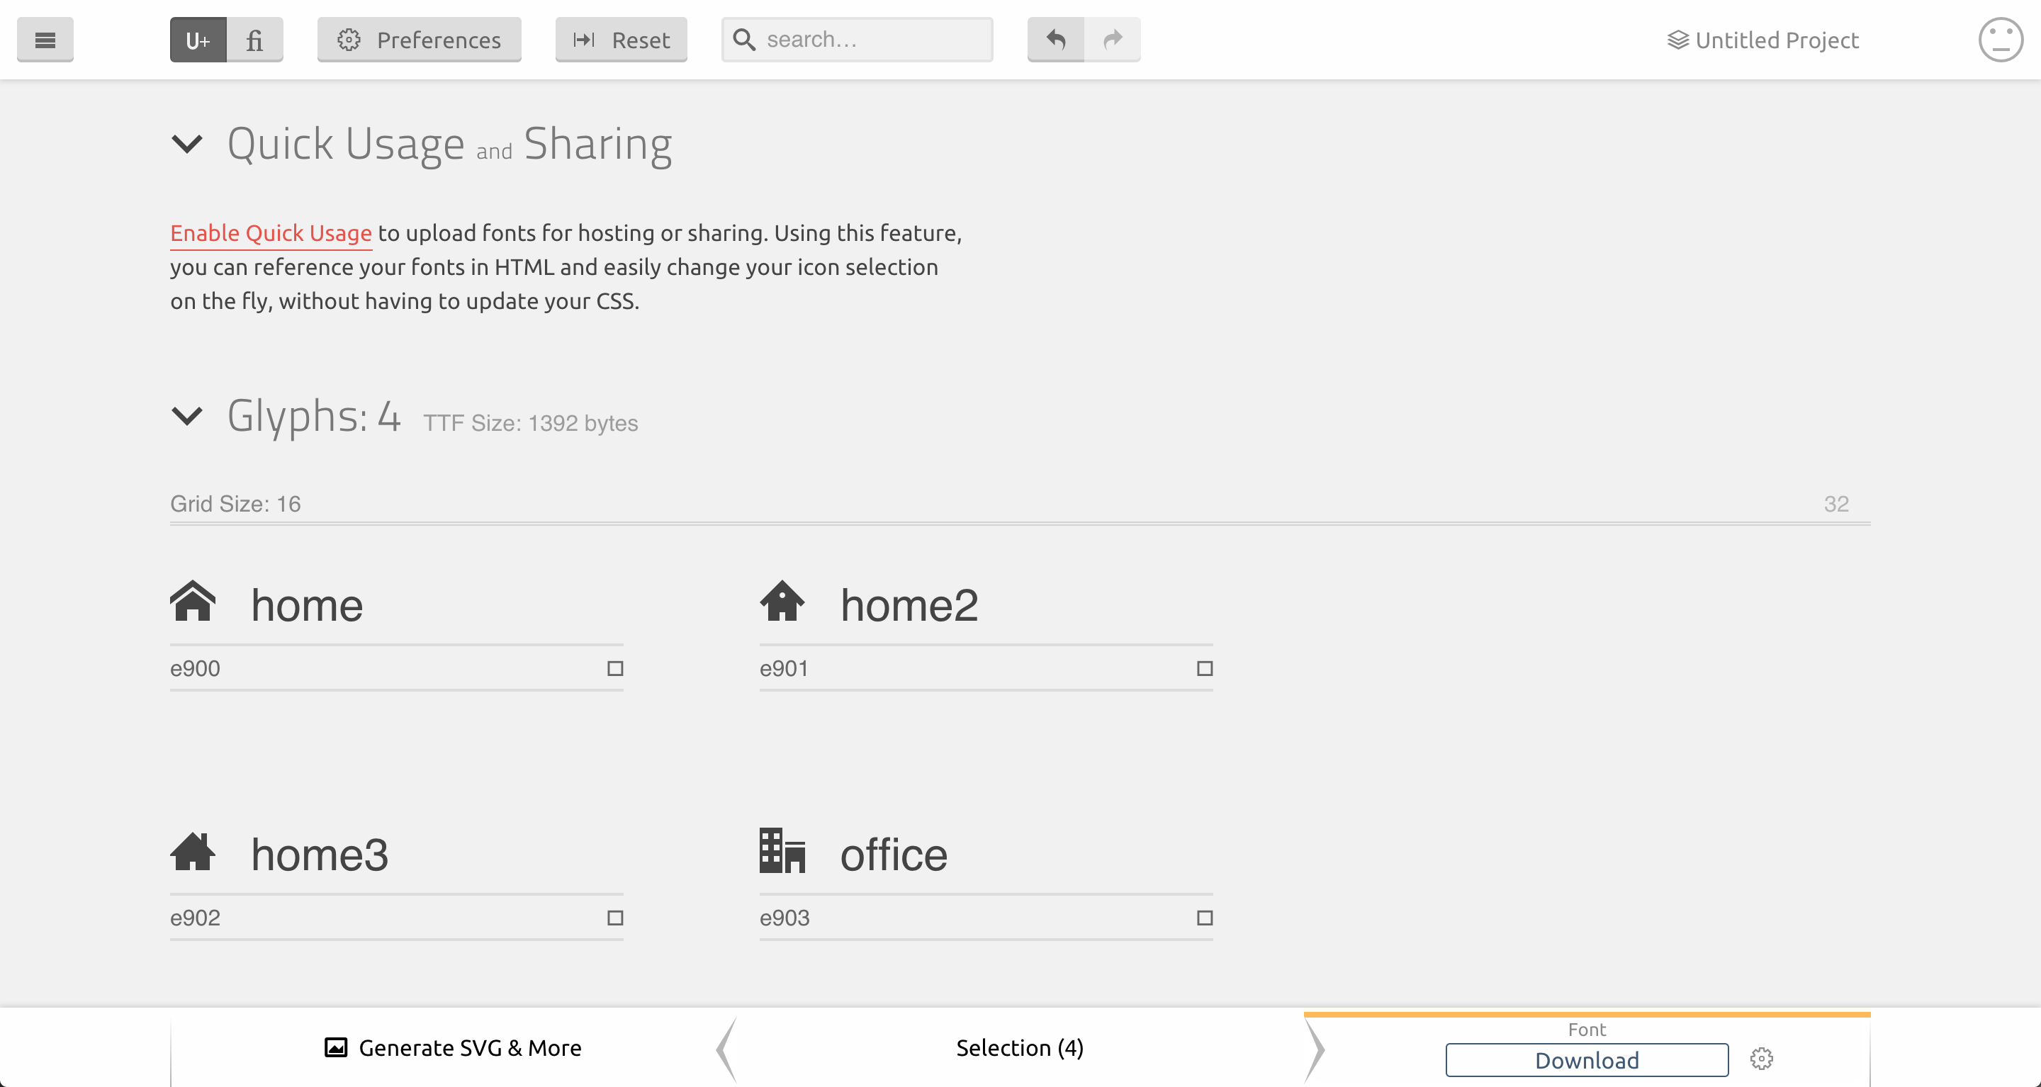This screenshot has width=2041, height=1087.
Task: Click the square box next to e900
Action: pos(615,669)
